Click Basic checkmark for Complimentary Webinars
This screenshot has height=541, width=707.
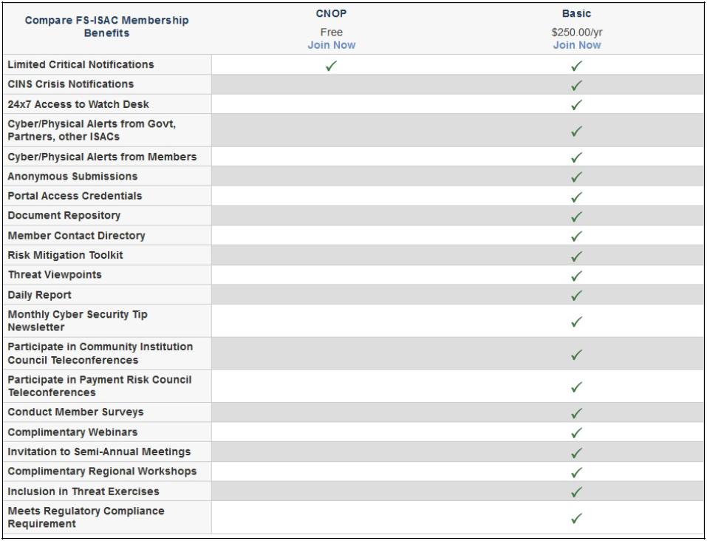[x=577, y=432]
